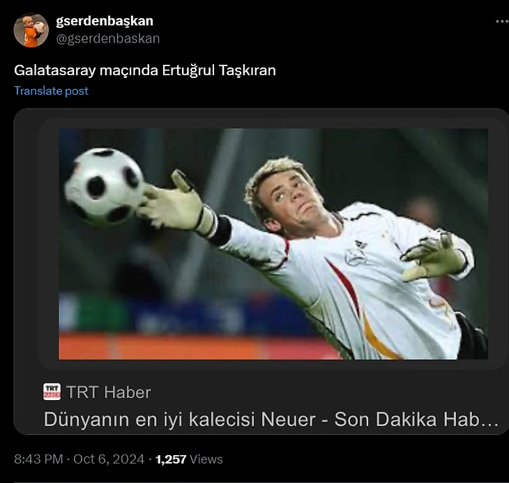Open the 'Dünyanın en iyi kalecisi Neuer' headline
509x483 pixels.
271,419
